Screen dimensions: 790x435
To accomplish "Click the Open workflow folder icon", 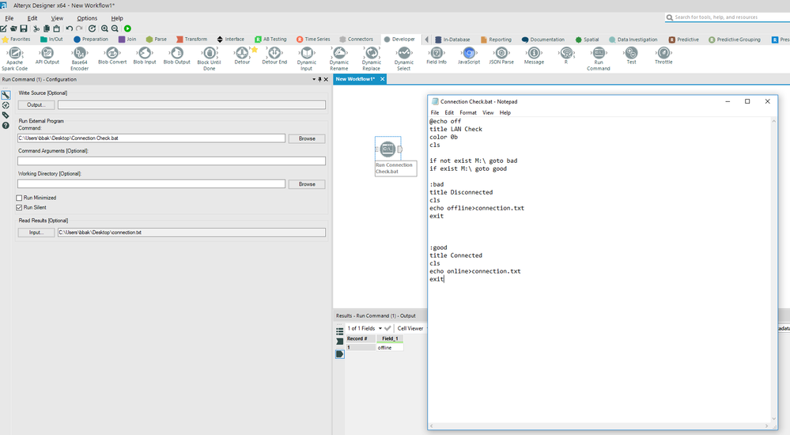I will (13, 28).
